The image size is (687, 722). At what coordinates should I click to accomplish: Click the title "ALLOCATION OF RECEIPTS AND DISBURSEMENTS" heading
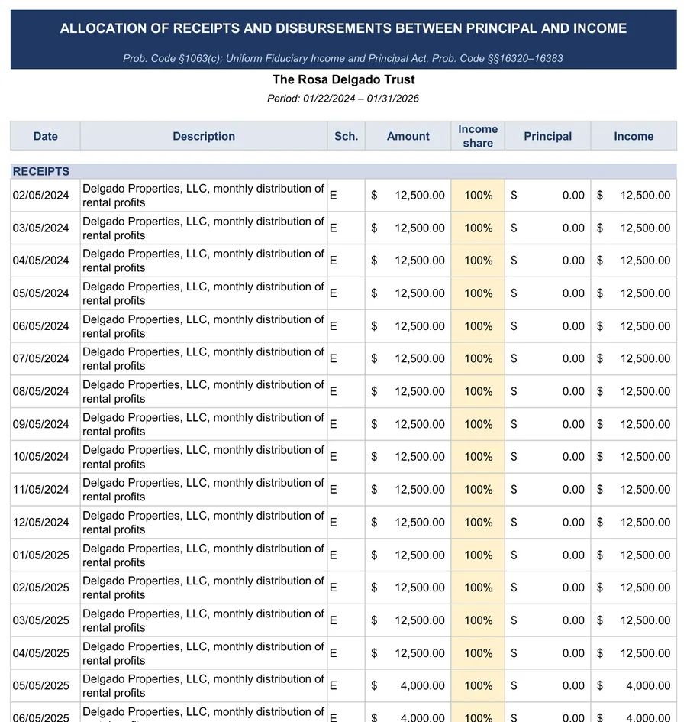point(343,28)
